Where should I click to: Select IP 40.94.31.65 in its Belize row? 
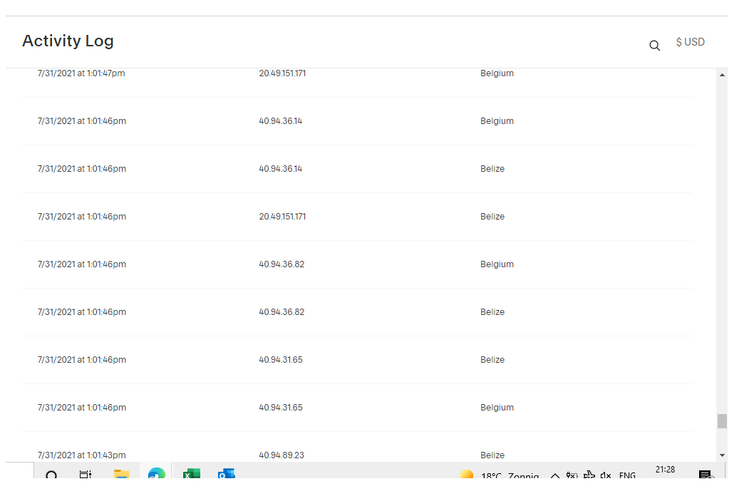pyautogui.click(x=280, y=360)
